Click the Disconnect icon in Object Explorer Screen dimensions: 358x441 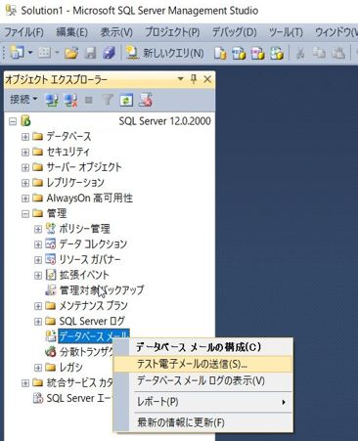70,101
